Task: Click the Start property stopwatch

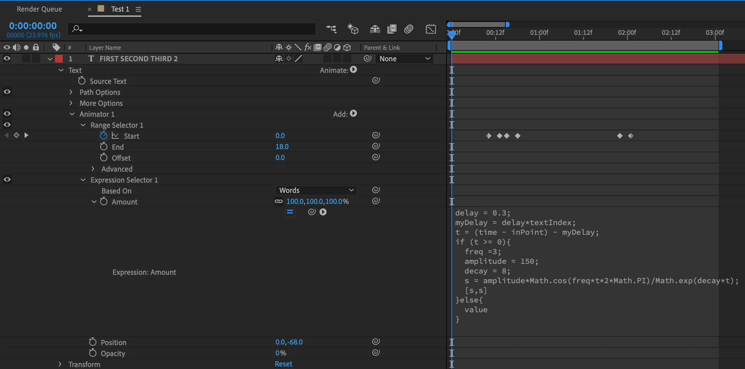Action: click(x=103, y=136)
